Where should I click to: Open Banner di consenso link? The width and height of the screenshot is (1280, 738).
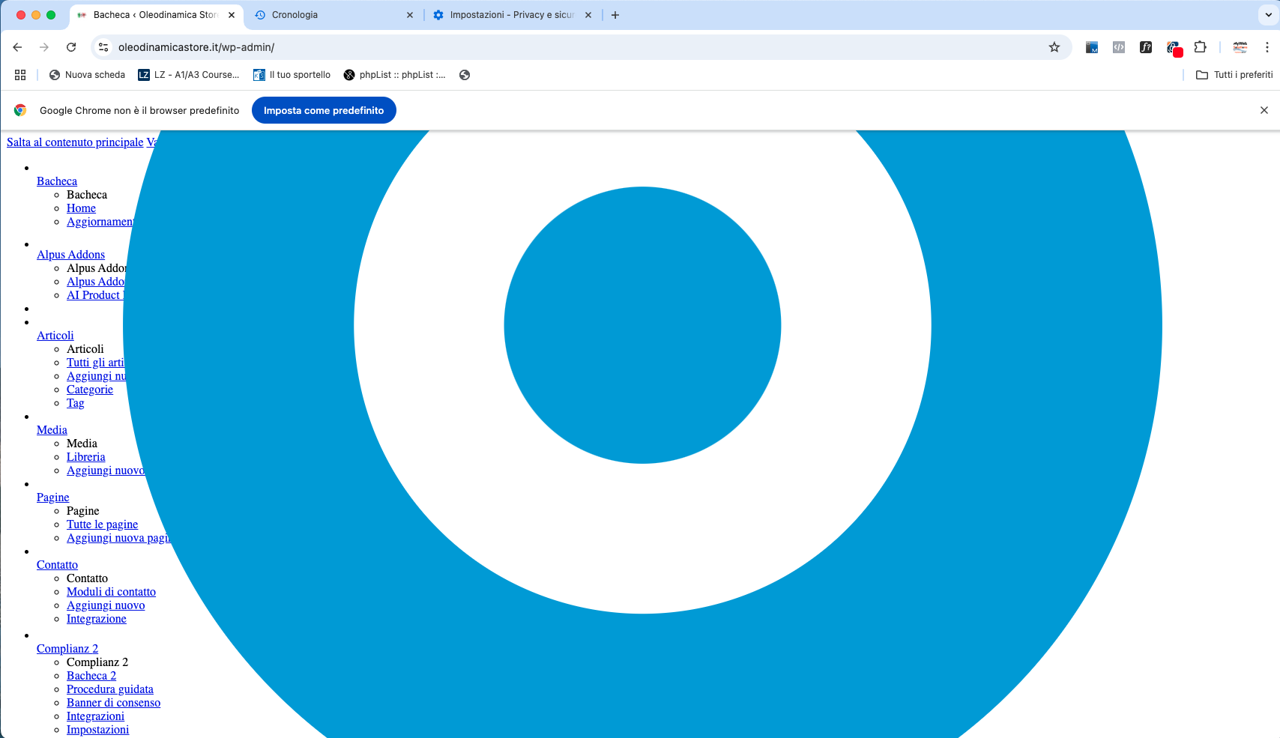(113, 703)
